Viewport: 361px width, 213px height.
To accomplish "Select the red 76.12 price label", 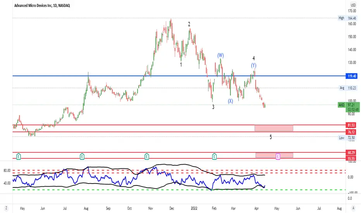I will [x=351, y=132].
